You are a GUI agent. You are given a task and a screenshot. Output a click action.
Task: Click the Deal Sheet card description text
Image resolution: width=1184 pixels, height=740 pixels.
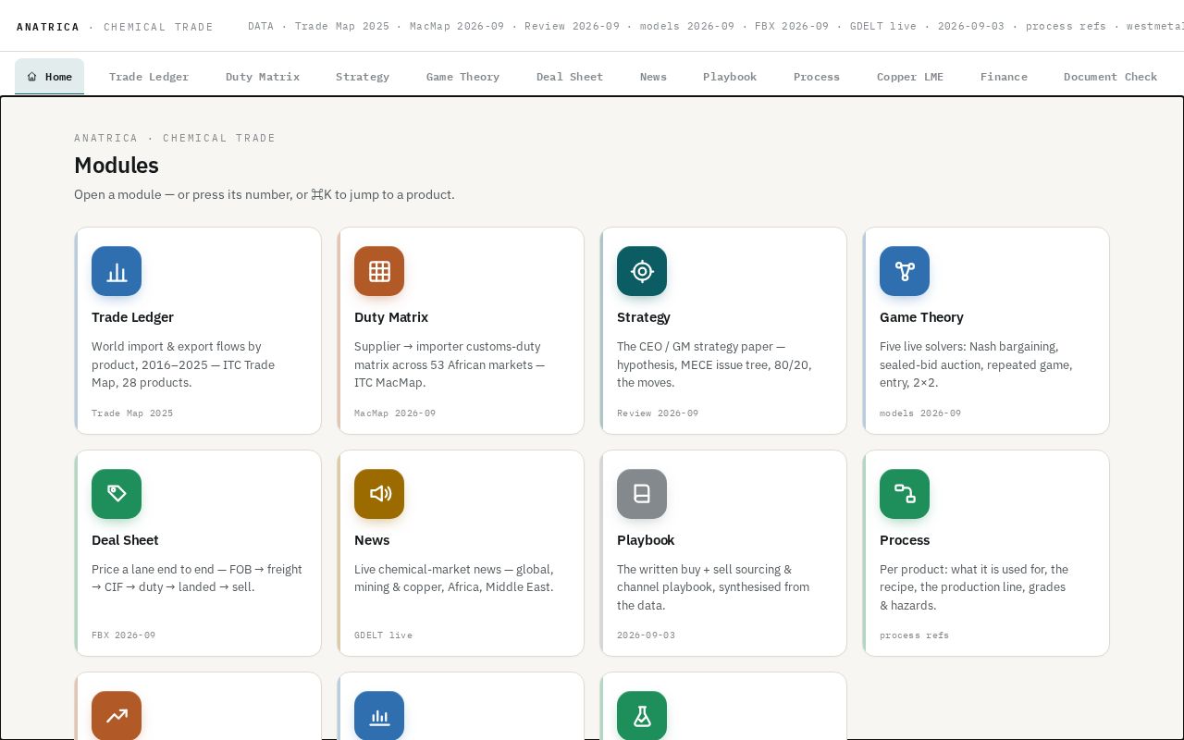coord(197,578)
